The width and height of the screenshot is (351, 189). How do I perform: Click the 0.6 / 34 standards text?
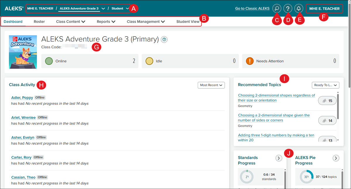pos(269,177)
